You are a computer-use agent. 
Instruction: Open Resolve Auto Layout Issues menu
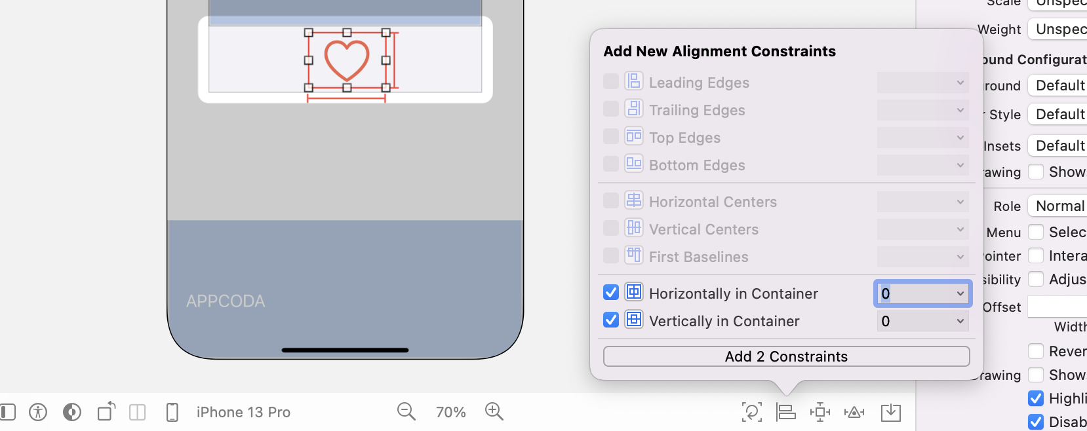pos(854,412)
